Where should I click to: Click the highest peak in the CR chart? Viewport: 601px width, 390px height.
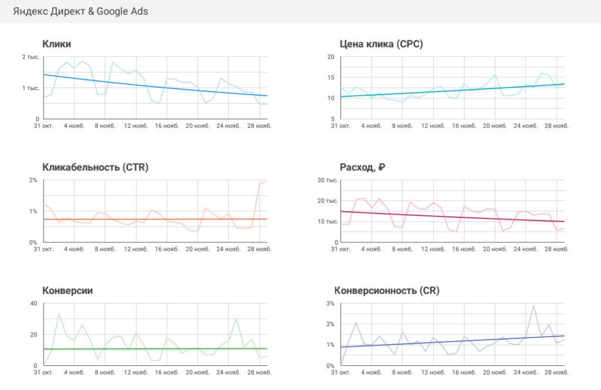point(534,306)
